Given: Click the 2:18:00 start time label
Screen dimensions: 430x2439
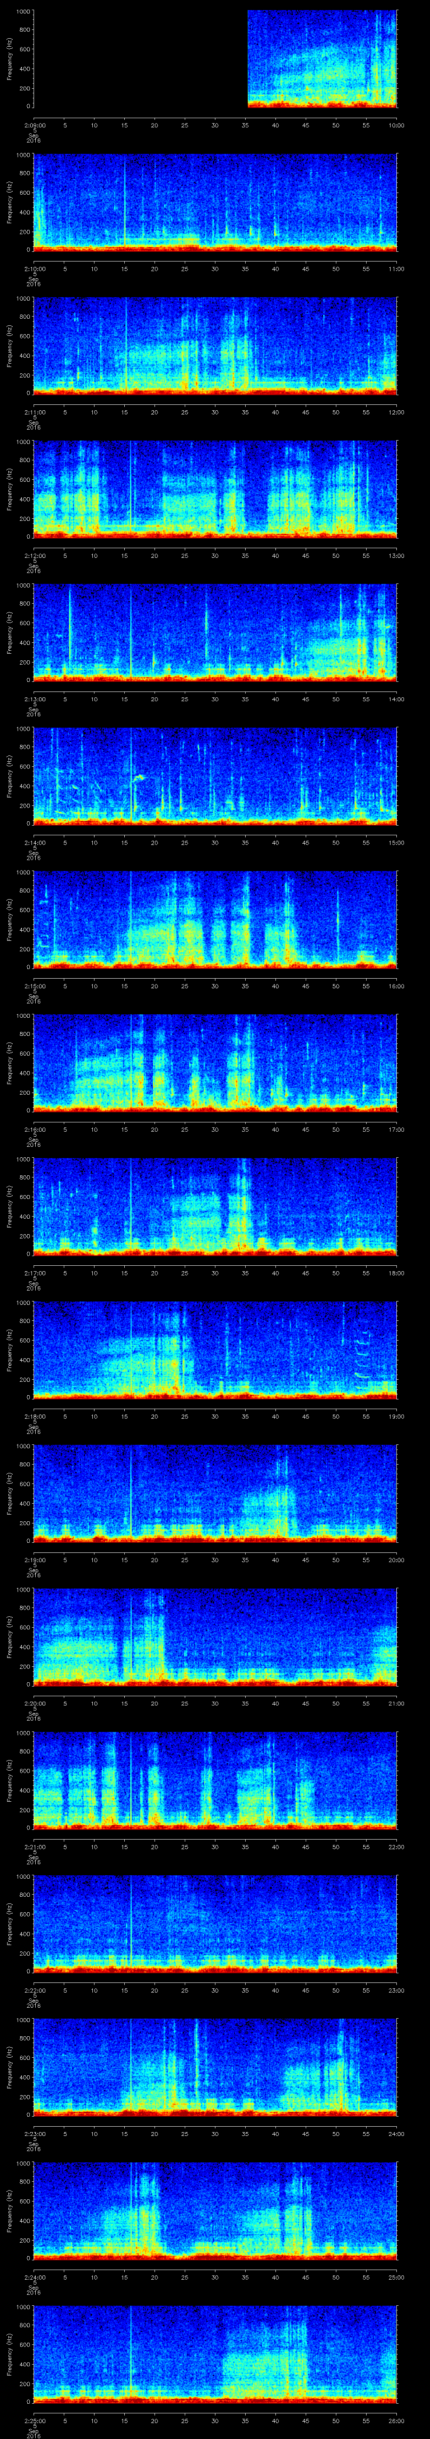Looking at the screenshot, I should tap(34, 1415).
